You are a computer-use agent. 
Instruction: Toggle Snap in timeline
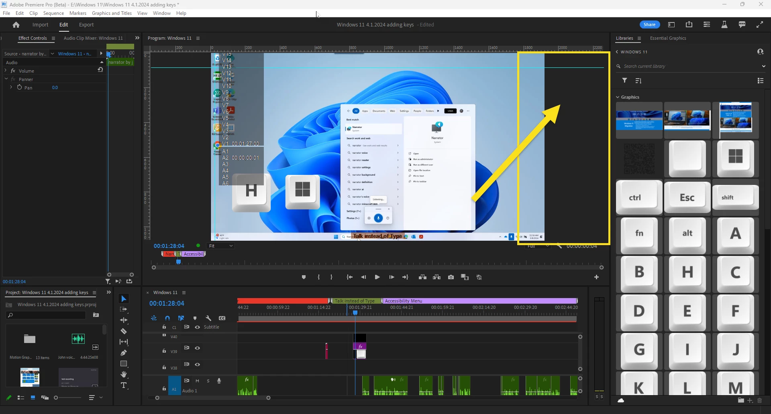[x=167, y=318]
